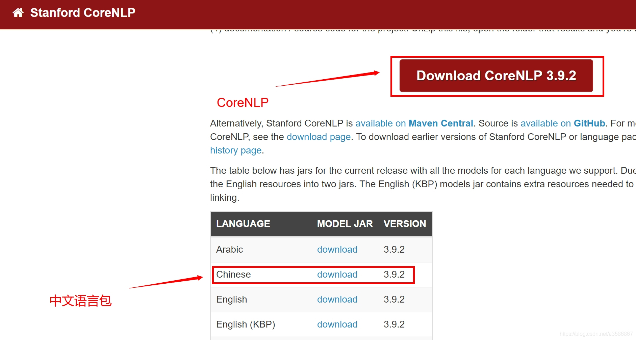This screenshot has width=636, height=340.
Task: Open the available on GitHub link
Action: click(x=563, y=123)
